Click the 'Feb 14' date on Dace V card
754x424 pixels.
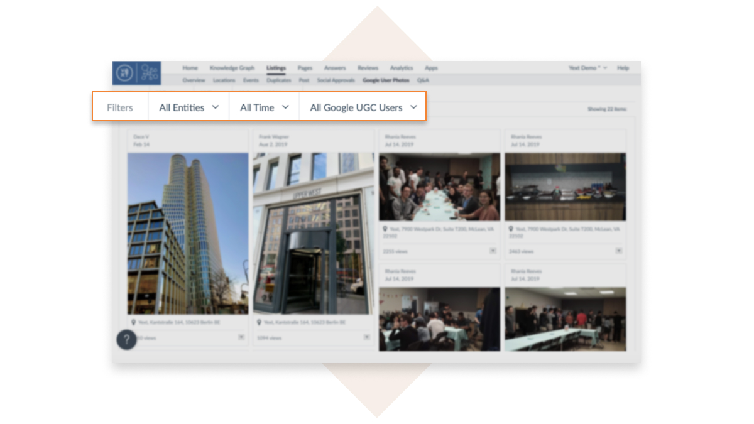(x=141, y=144)
